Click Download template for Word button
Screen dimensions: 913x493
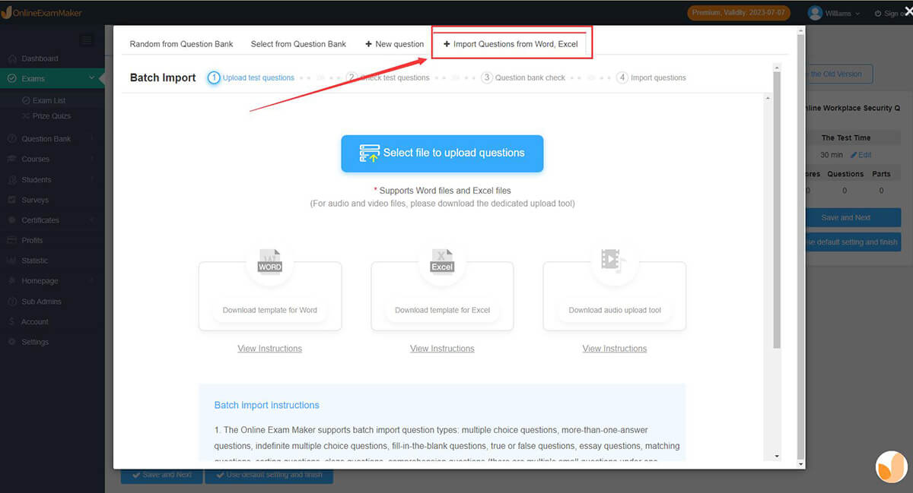[x=269, y=310]
